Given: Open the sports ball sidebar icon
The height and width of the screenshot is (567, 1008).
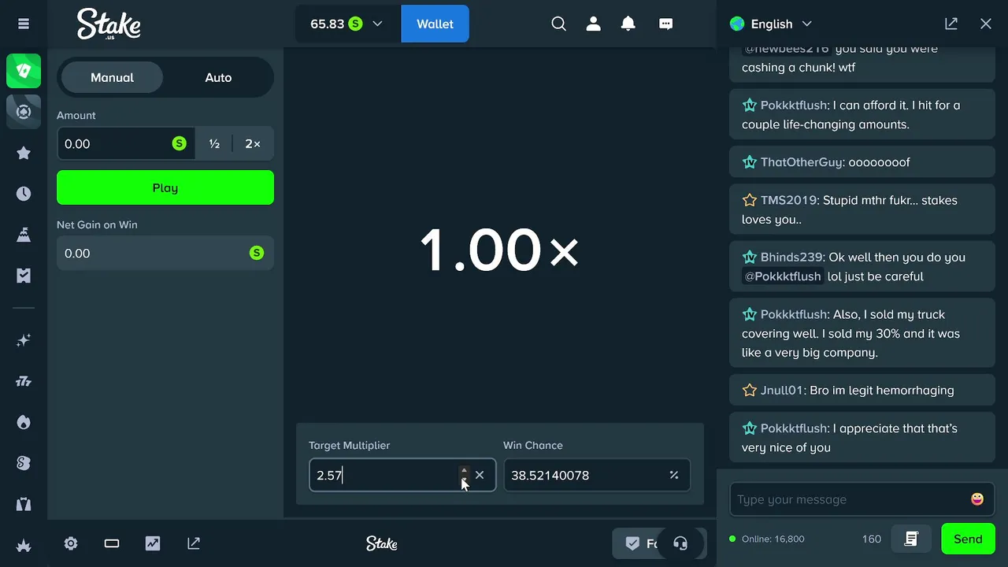Looking at the screenshot, I should (24, 112).
